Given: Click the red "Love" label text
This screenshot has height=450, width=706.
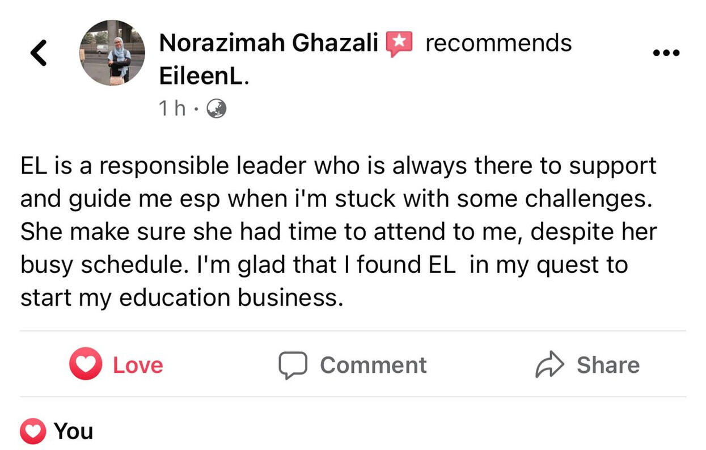Looking at the screenshot, I should (138, 365).
